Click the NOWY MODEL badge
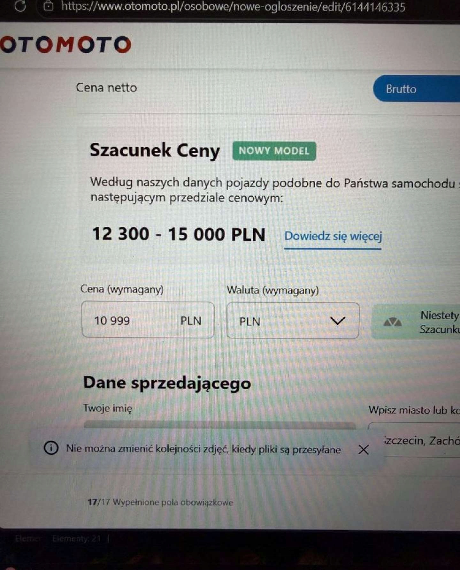Screen dimensions: 460x570 click(274, 151)
